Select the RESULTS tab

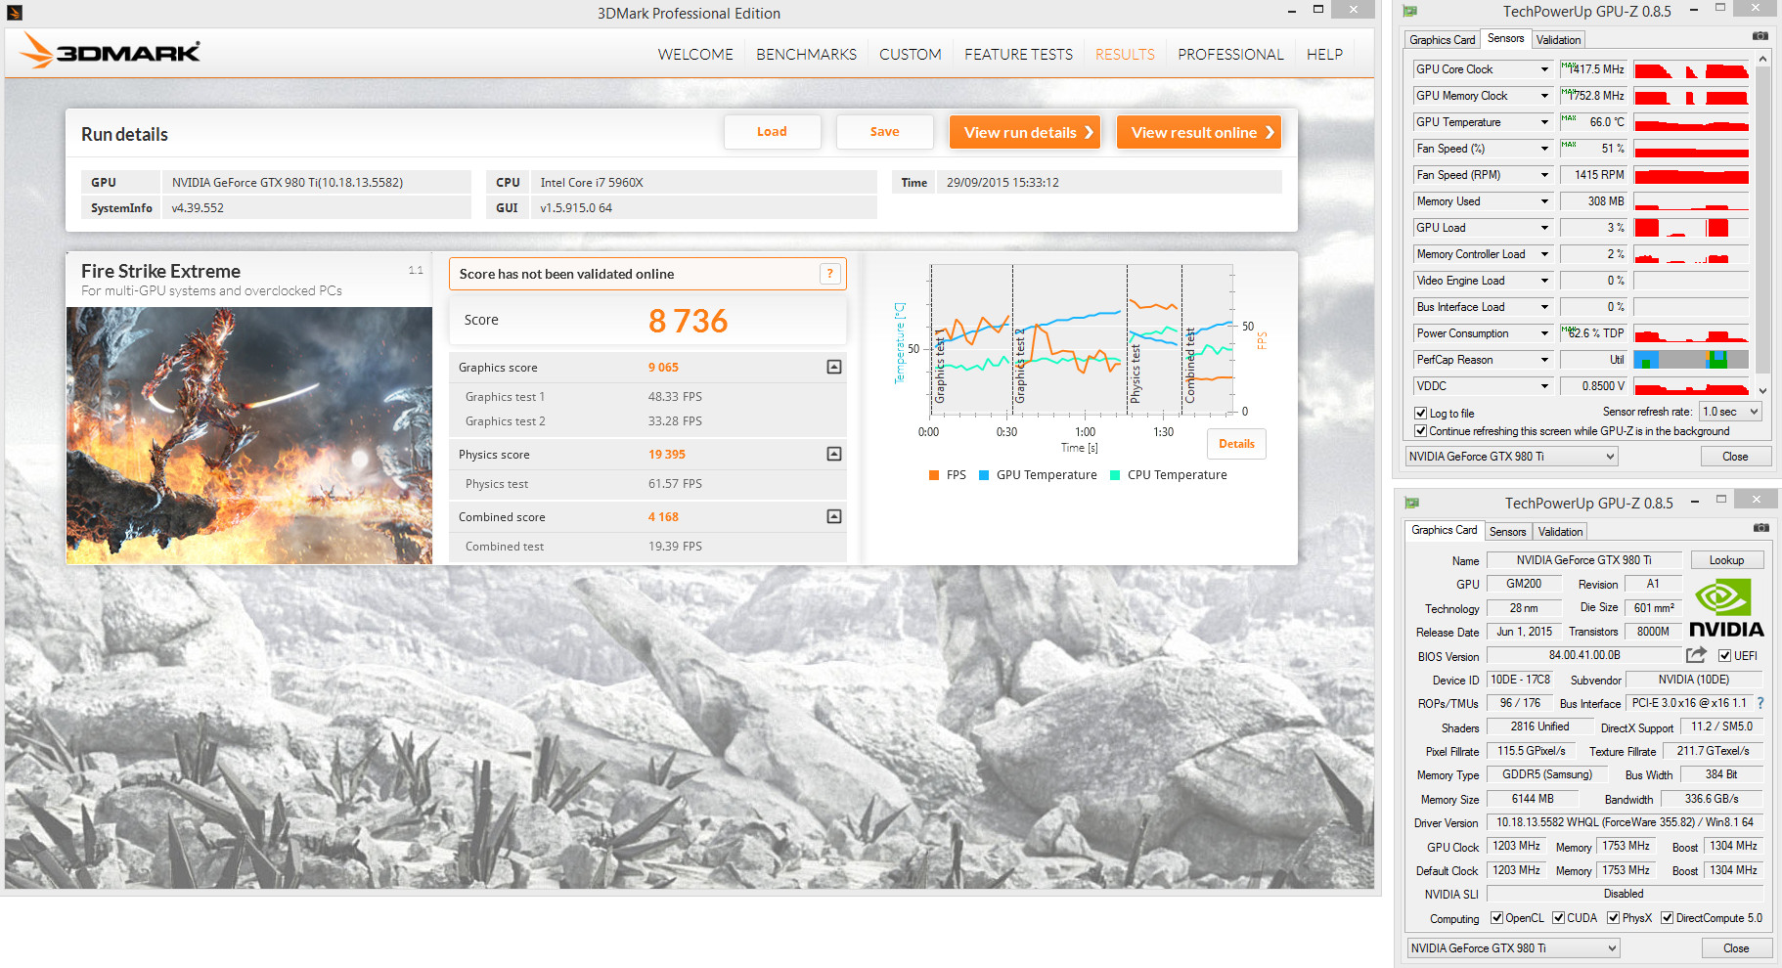[x=1125, y=55]
